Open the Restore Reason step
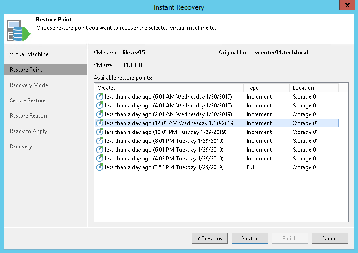This screenshot has height=253, width=358. [28, 116]
